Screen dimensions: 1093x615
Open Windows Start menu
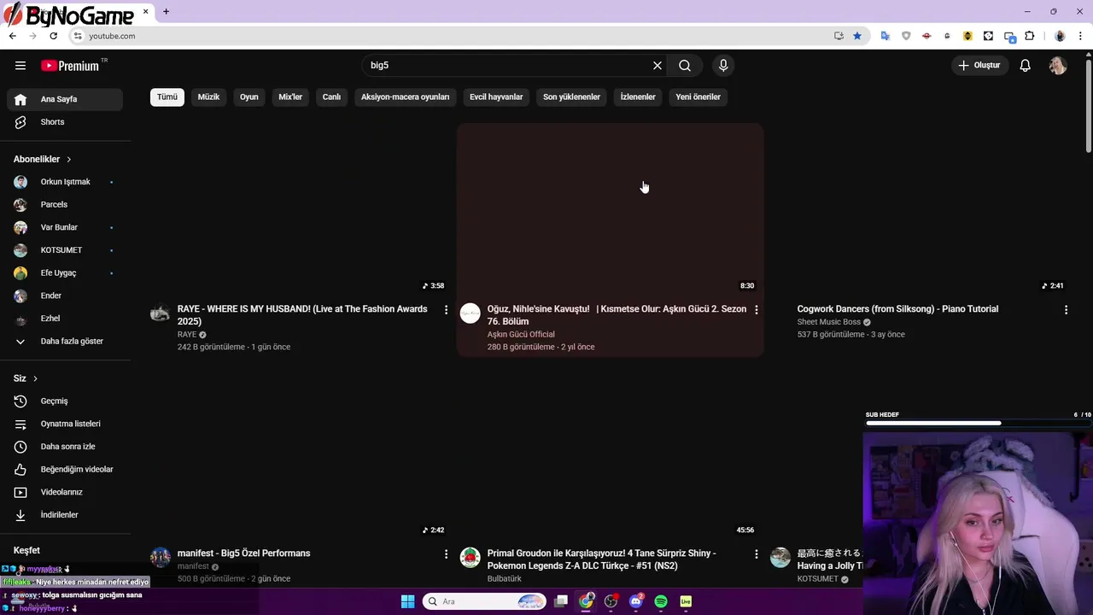407,601
